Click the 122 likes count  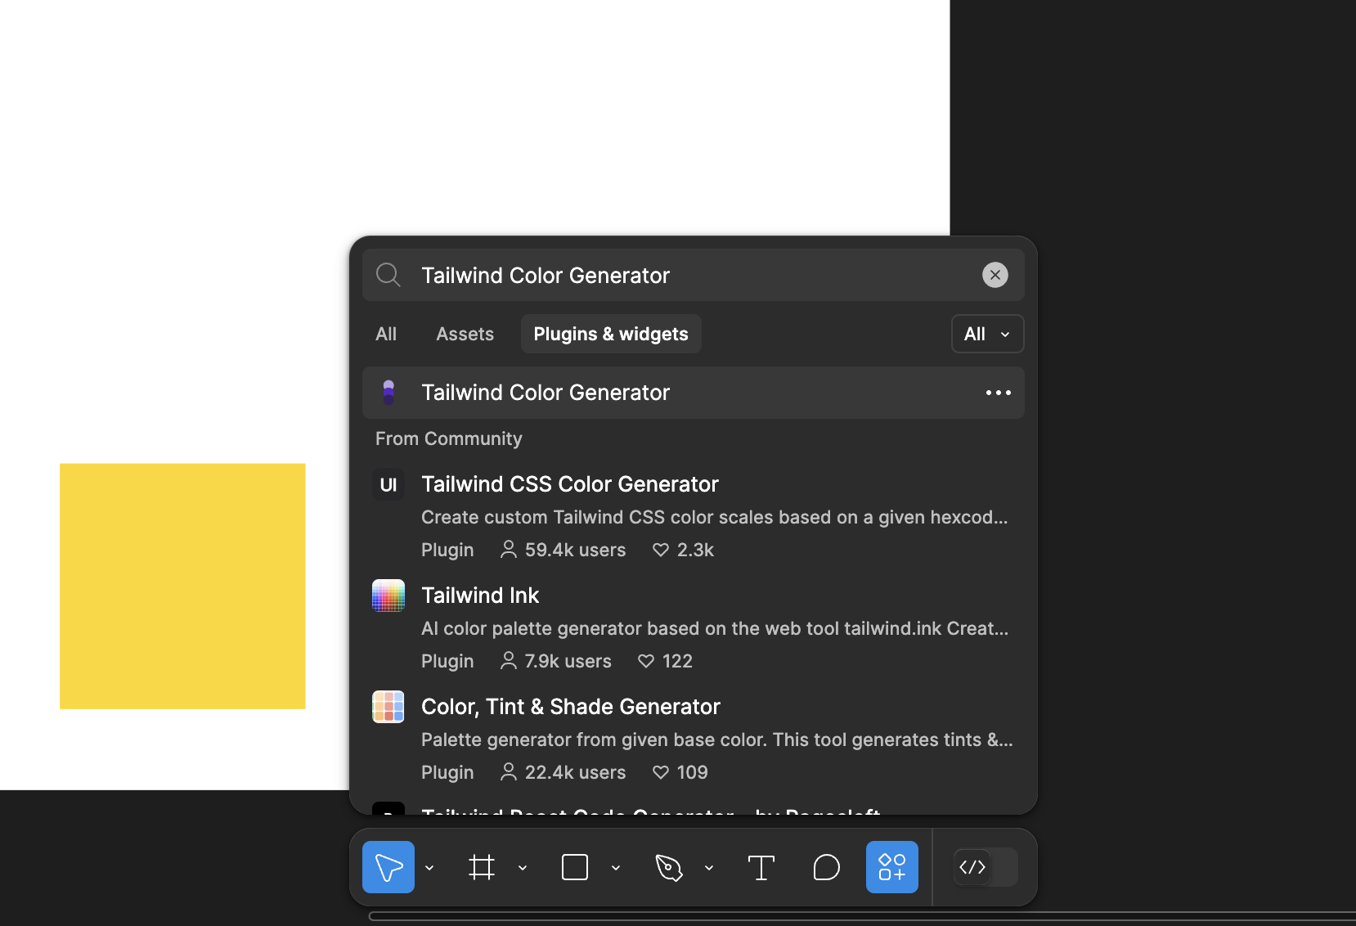pyautogui.click(x=665, y=661)
